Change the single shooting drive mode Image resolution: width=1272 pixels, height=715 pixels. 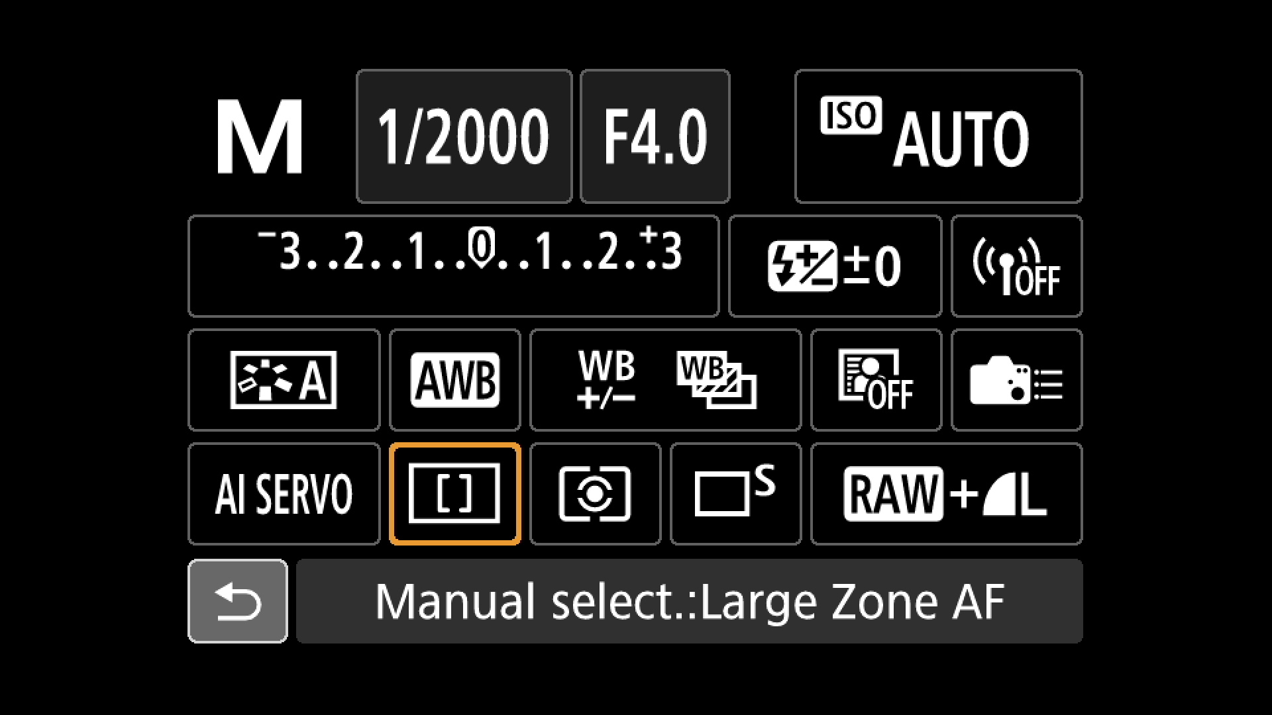[736, 494]
